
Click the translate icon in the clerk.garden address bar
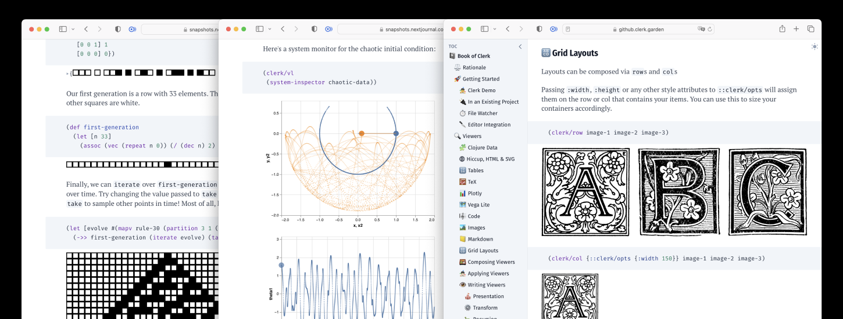pos(701,29)
